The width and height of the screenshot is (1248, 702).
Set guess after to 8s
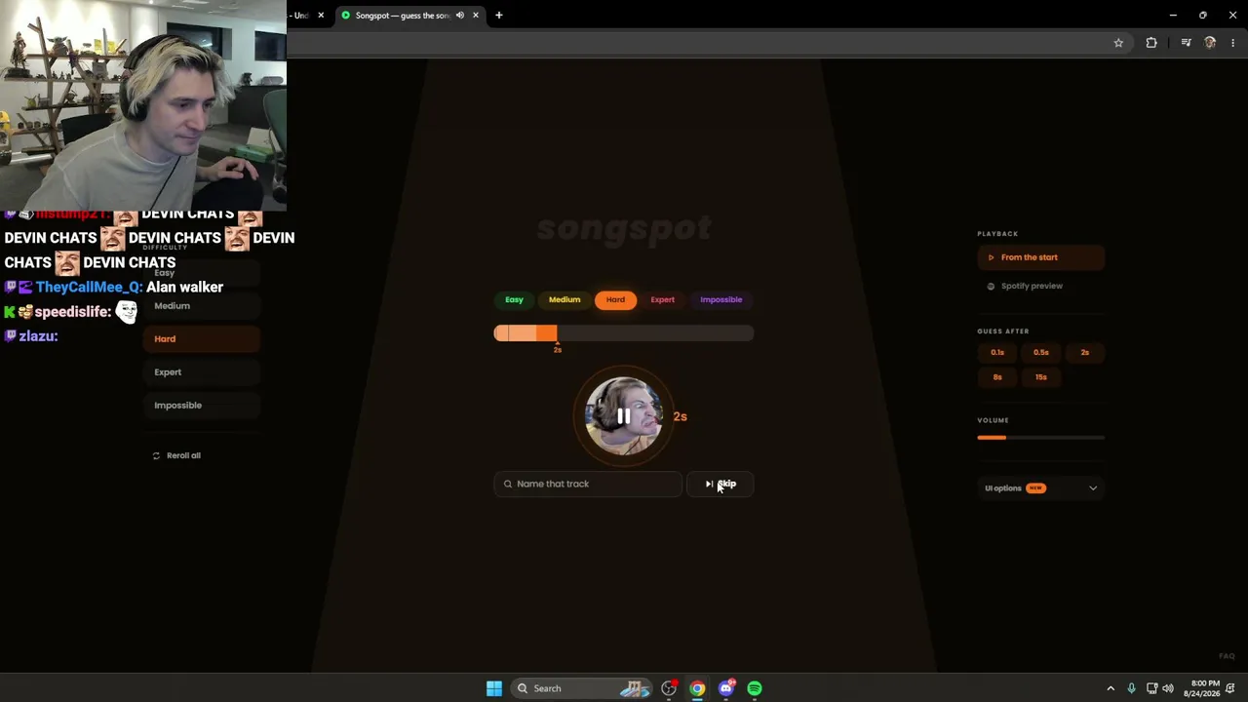click(997, 377)
